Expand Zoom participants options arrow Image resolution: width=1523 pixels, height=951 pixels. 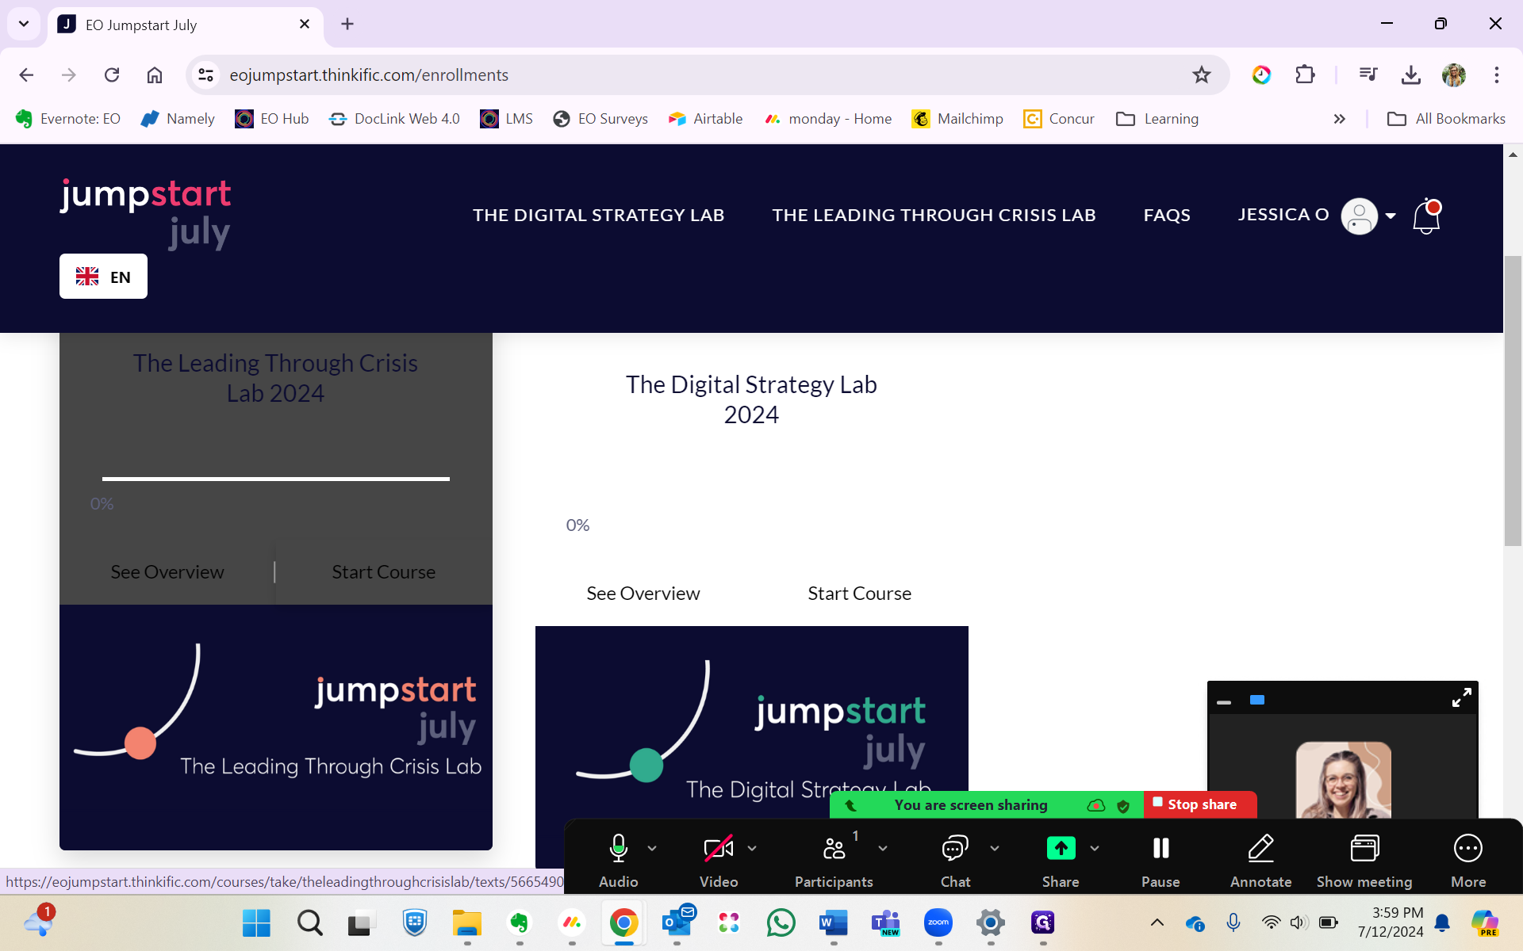point(883,848)
